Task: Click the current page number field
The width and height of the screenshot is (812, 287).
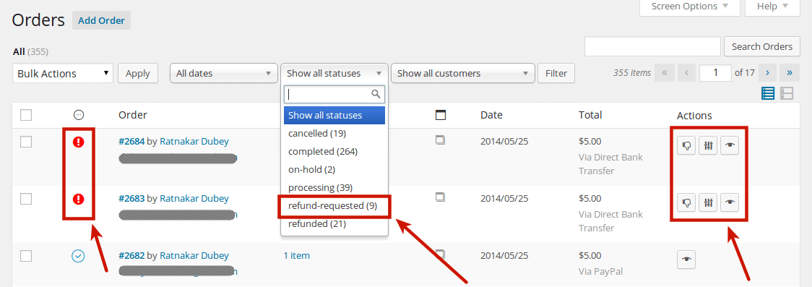Action: point(715,73)
